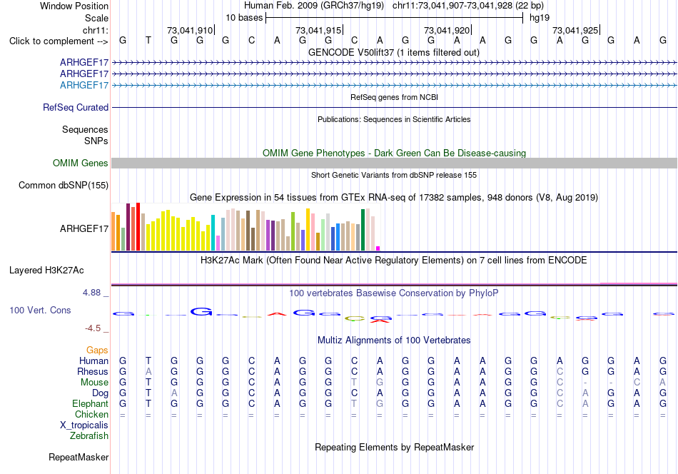Click the gray OMIM Genes bar

(394, 163)
